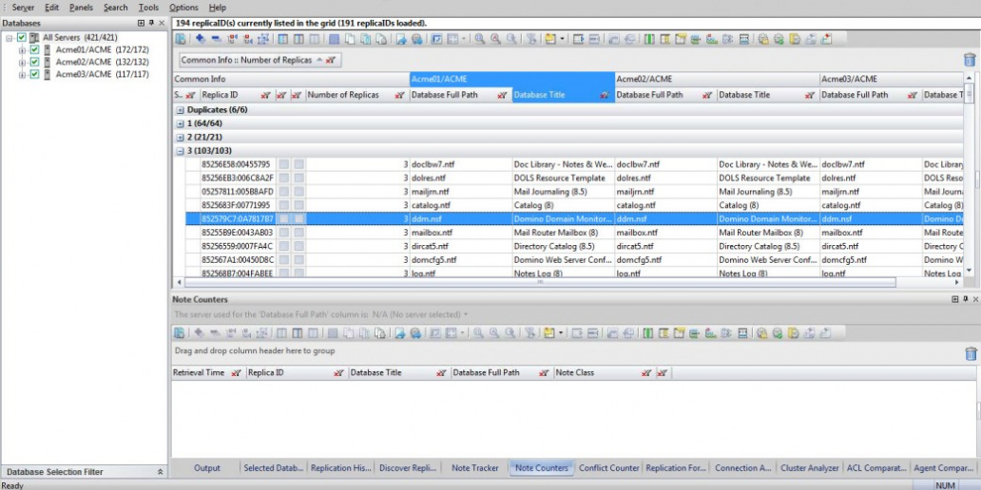Switch to the Cluster Analyzer tab
This screenshot has width=981, height=490.
(x=809, y=467)
